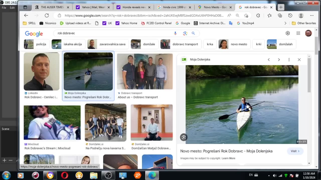This screenshot has width=321, height=180.
Task: Switch to hinda civic 1999 tab
Action: point(175,7)
